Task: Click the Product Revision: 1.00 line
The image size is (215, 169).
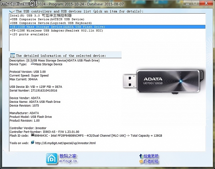Action: (24, 120)
